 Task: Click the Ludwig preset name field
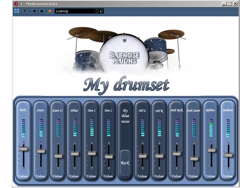click(x=75, y=11)
